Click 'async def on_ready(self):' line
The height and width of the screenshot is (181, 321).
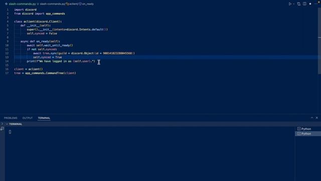pos(40,41)
